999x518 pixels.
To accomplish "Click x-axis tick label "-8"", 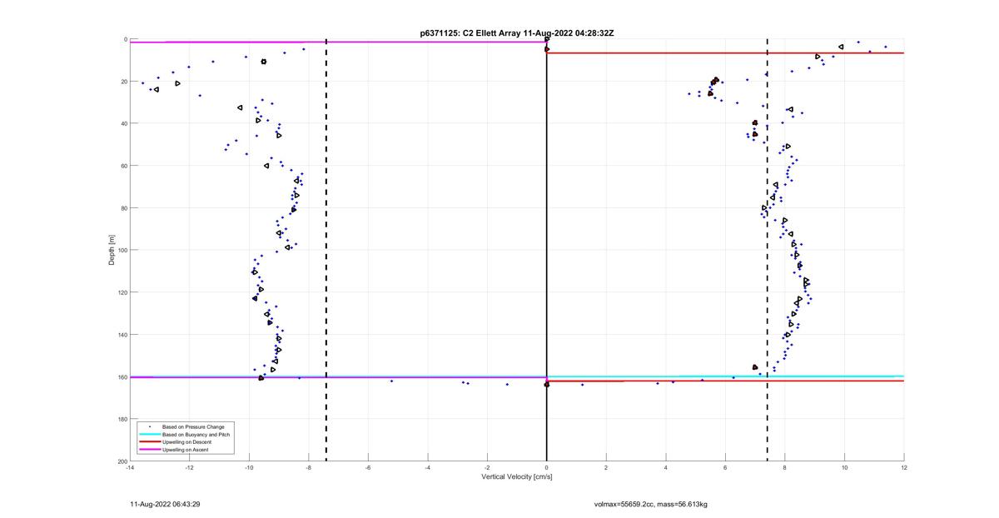I will click(x=308, y=467).
